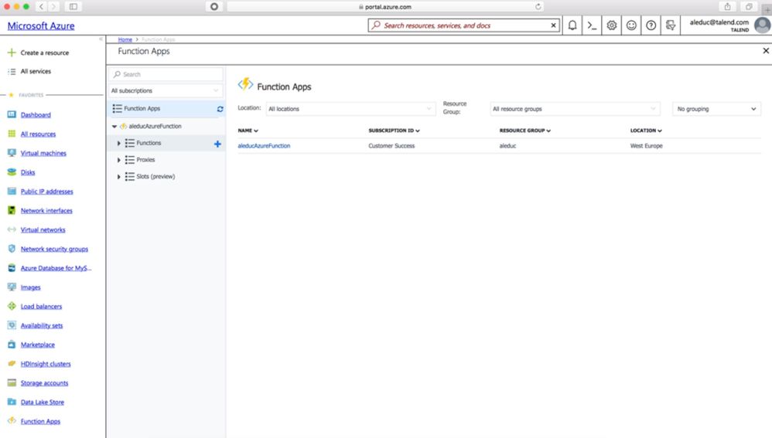The height and width of the screenshot is (438, 772).
Task: Collapse the left sidebar with chevron
Action: point(101,39)
